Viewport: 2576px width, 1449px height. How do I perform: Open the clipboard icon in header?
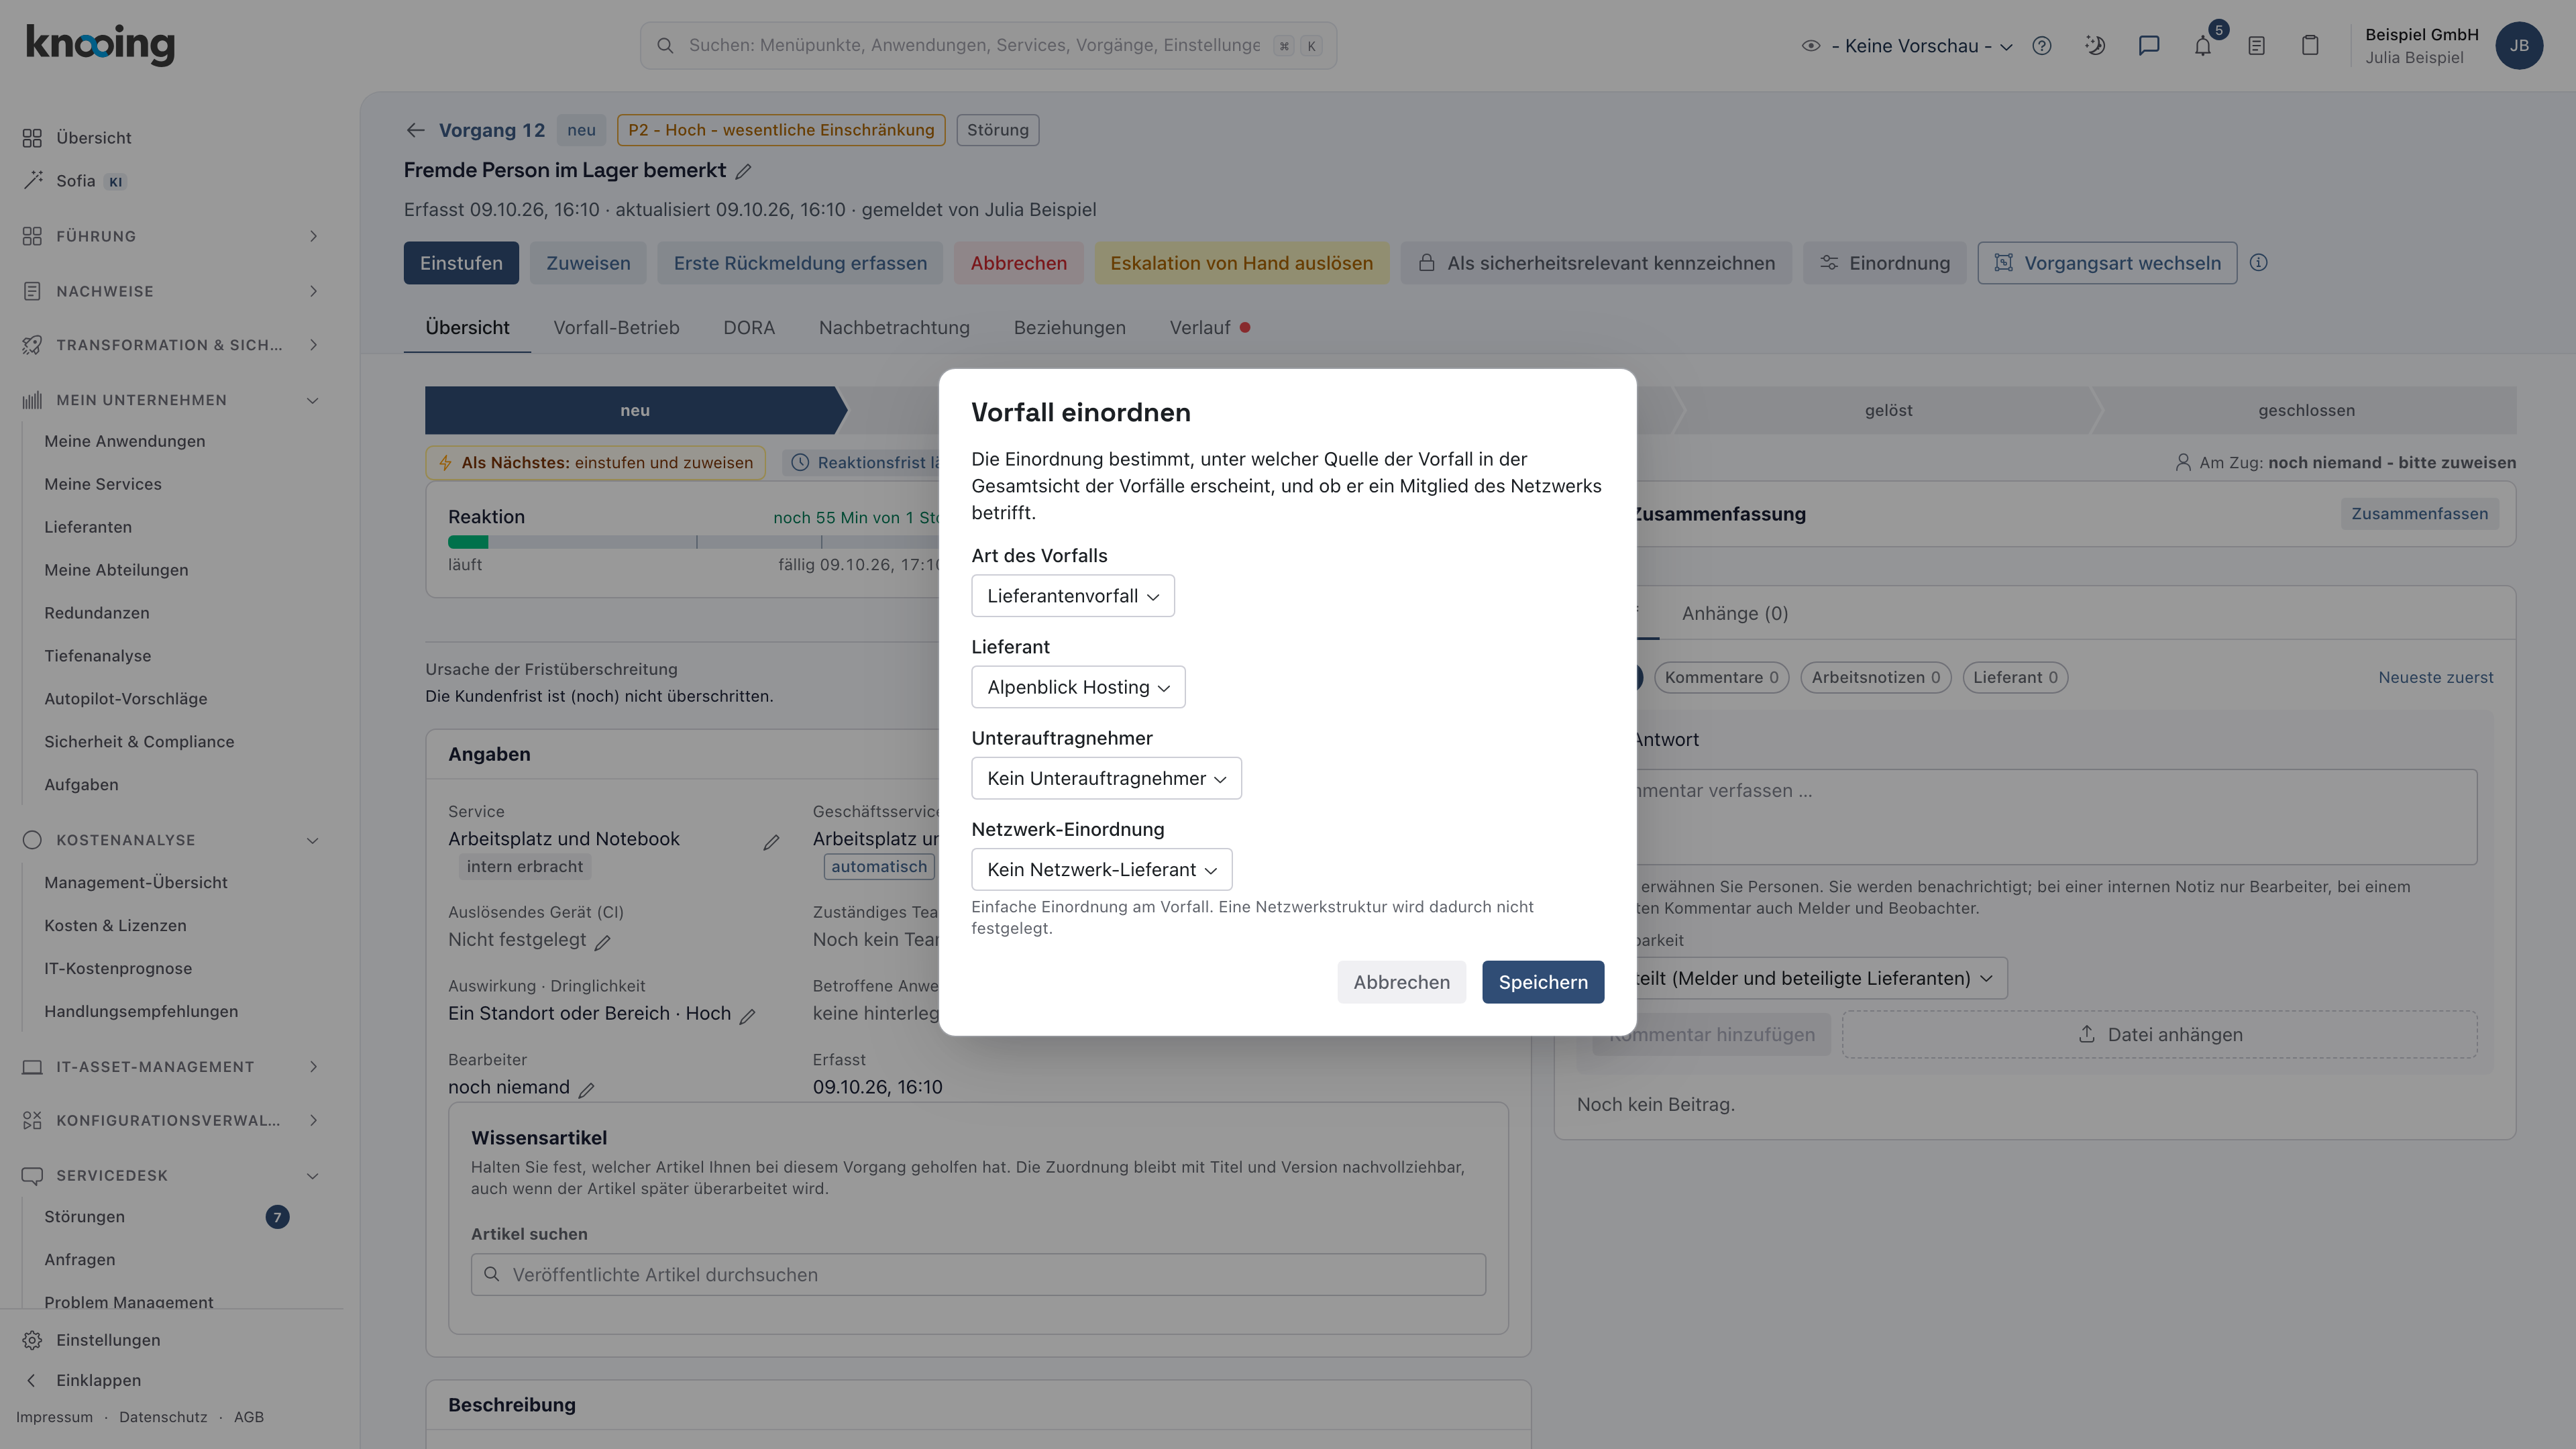click(2310, 46)
